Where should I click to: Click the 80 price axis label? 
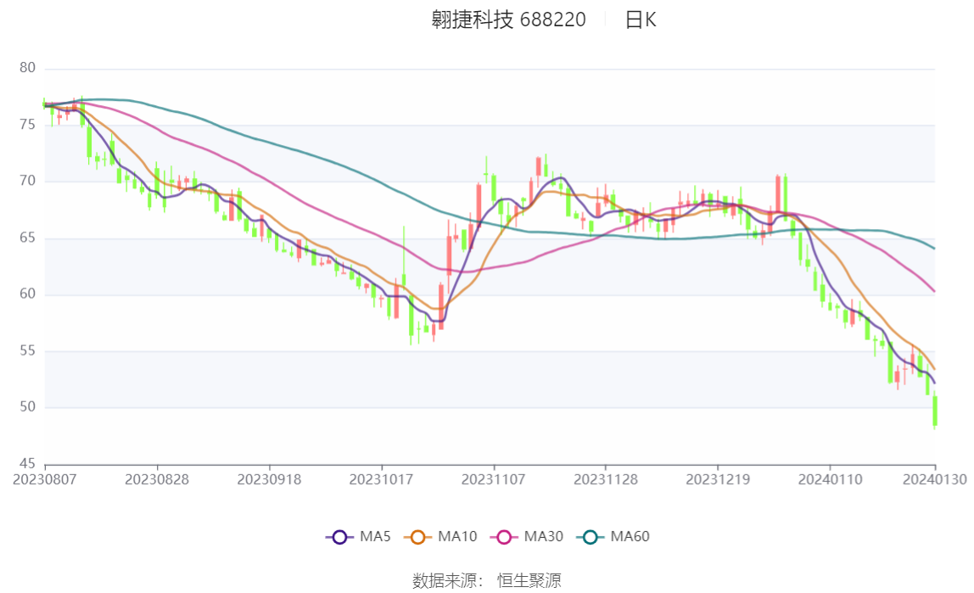click(28, 68)
